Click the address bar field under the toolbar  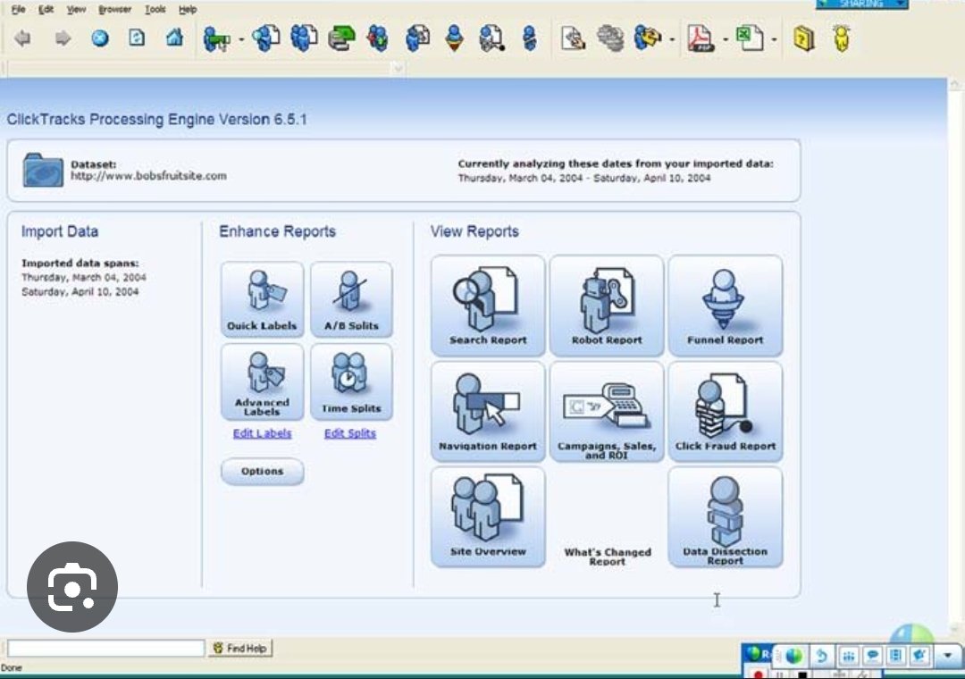[x=198, y=68]
